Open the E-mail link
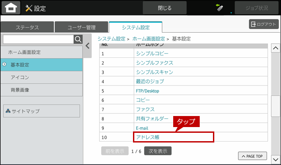 click(142, 128)
